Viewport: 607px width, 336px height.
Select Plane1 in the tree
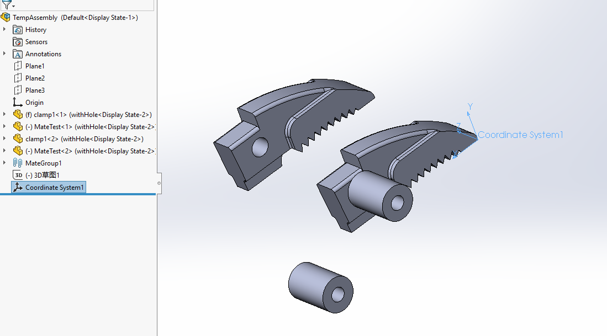click(35, 66)
